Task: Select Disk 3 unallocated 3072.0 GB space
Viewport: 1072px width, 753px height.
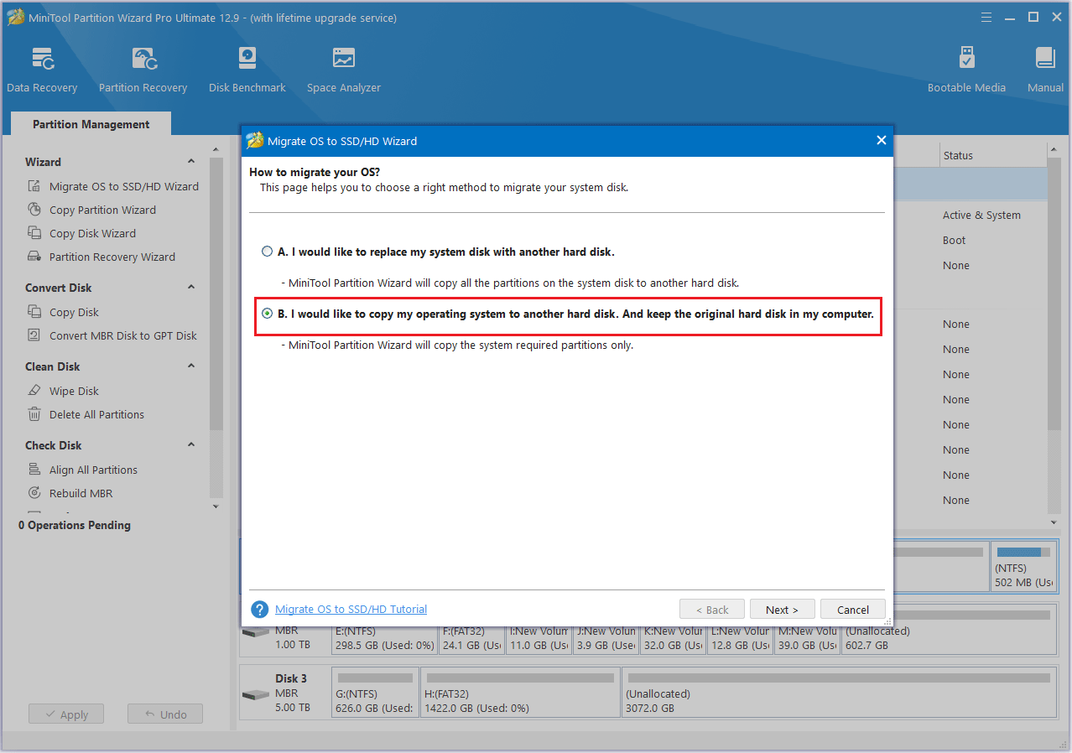Action: pyautogui.click(x=839, y=693)
